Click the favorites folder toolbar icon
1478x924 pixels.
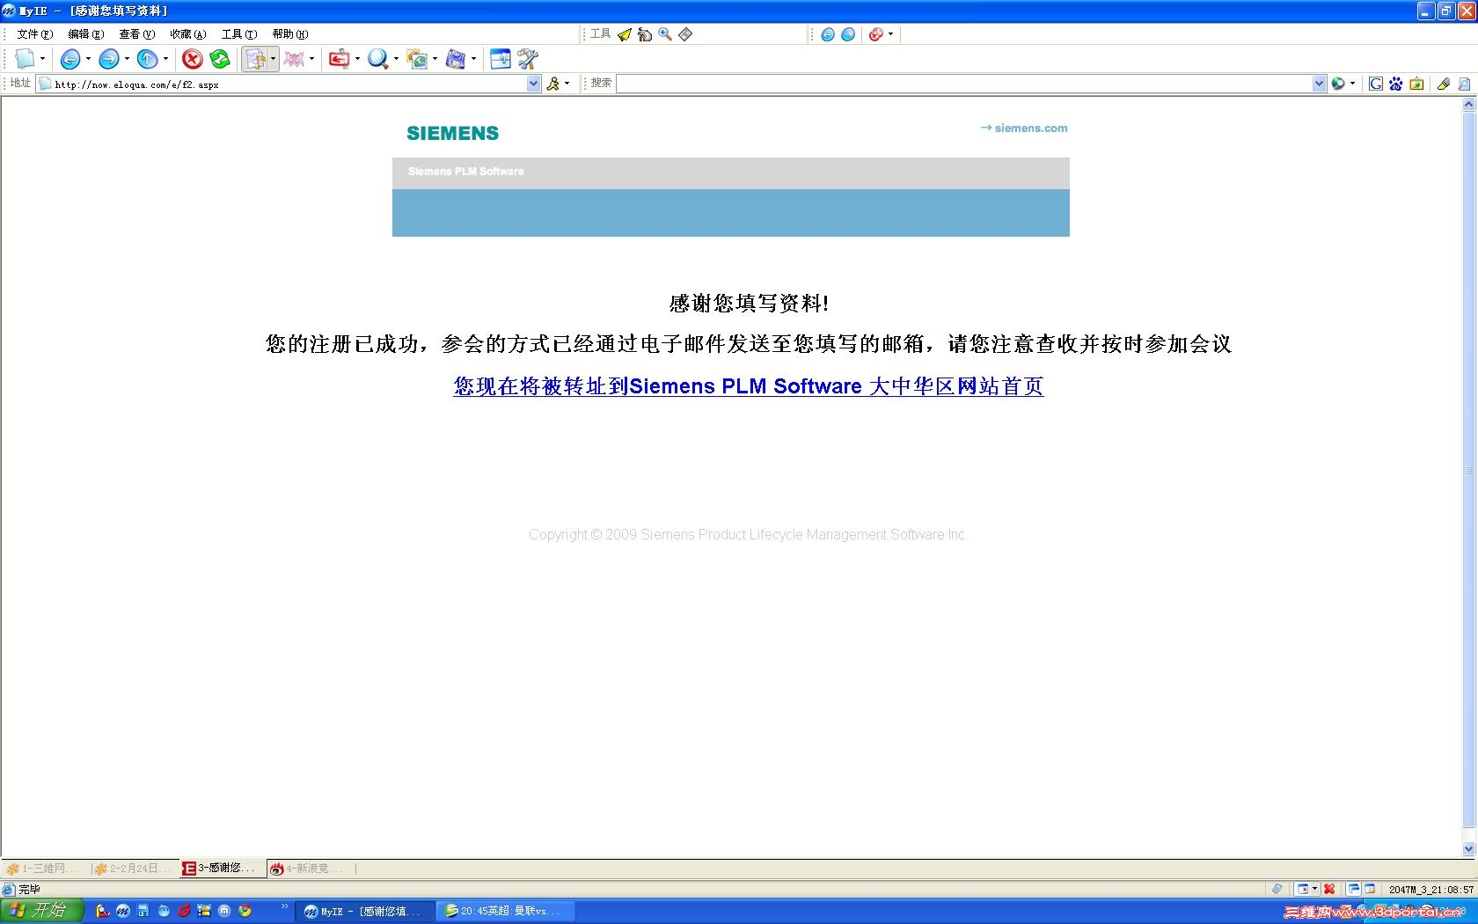[x=255, y=59]
